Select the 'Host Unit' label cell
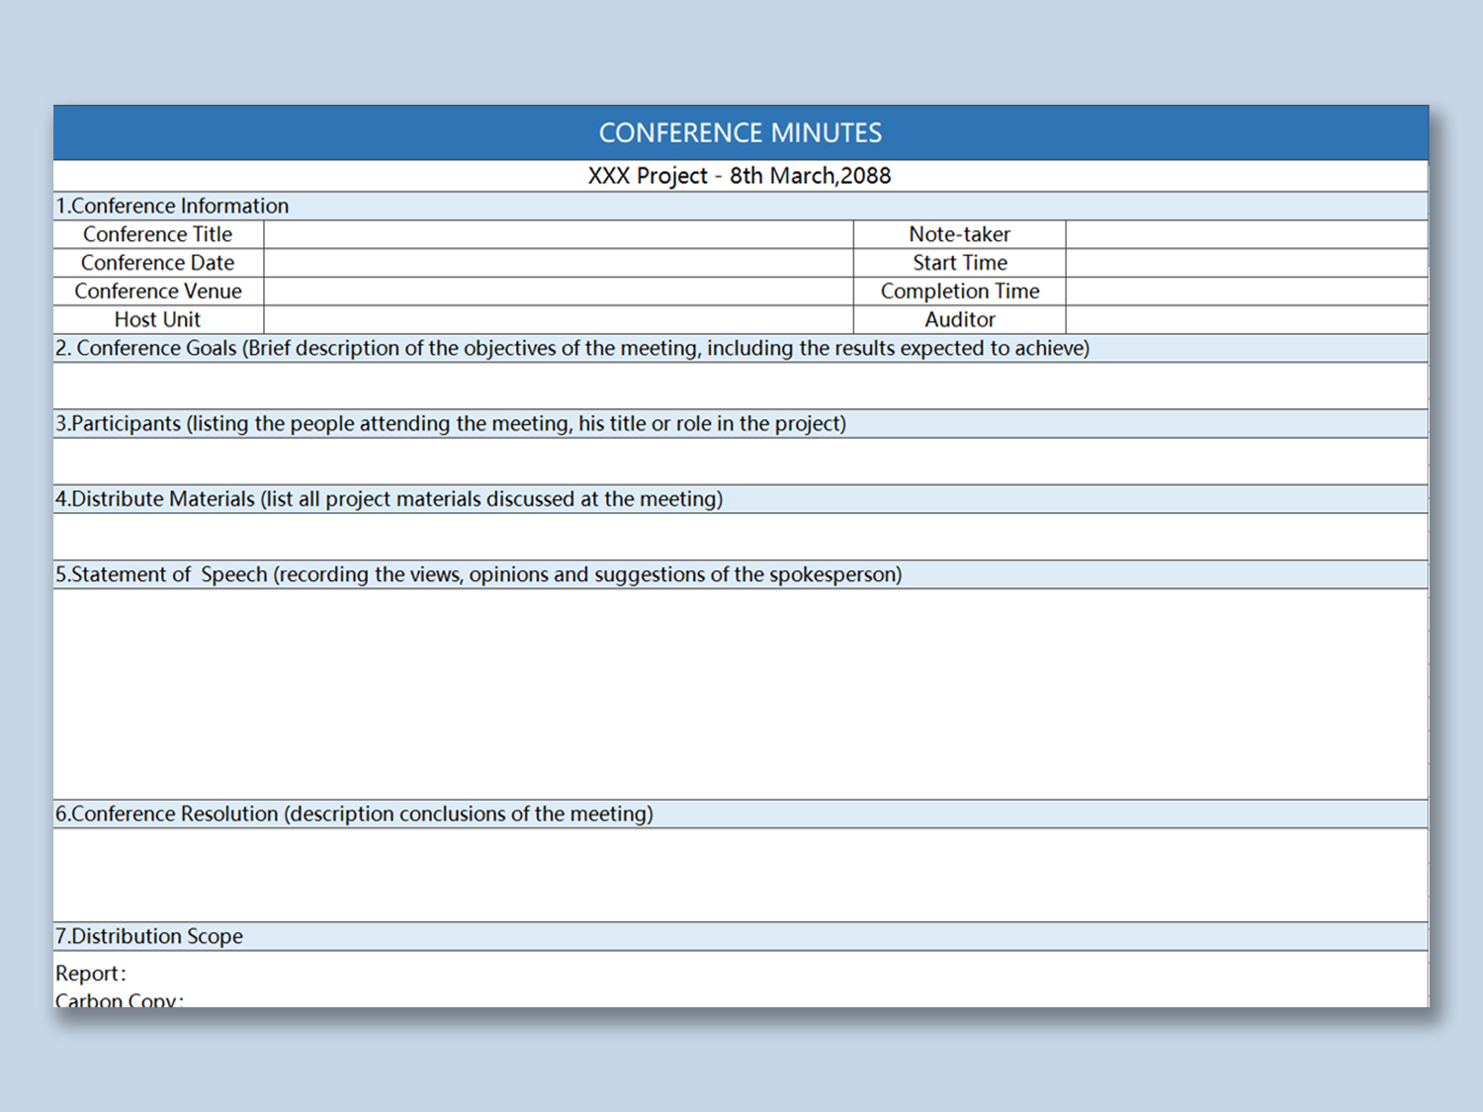This screenshot has width=1483, height=1112. click(158, 320)
